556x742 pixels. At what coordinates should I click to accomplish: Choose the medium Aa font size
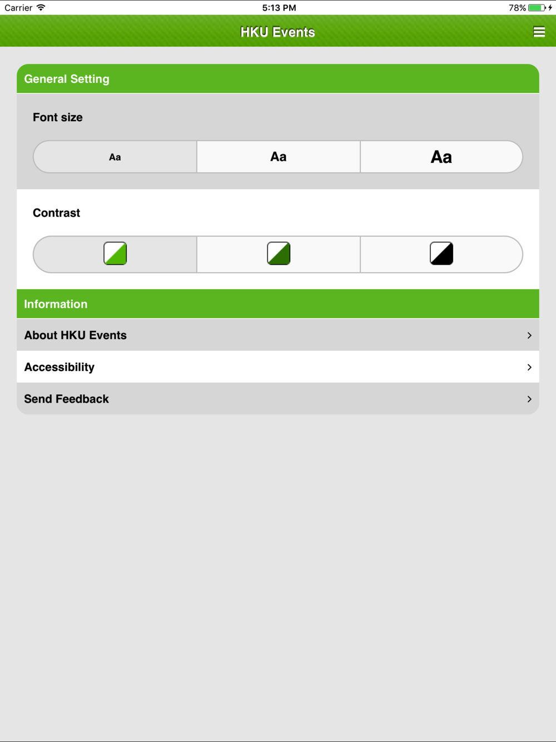click(279, 157)
